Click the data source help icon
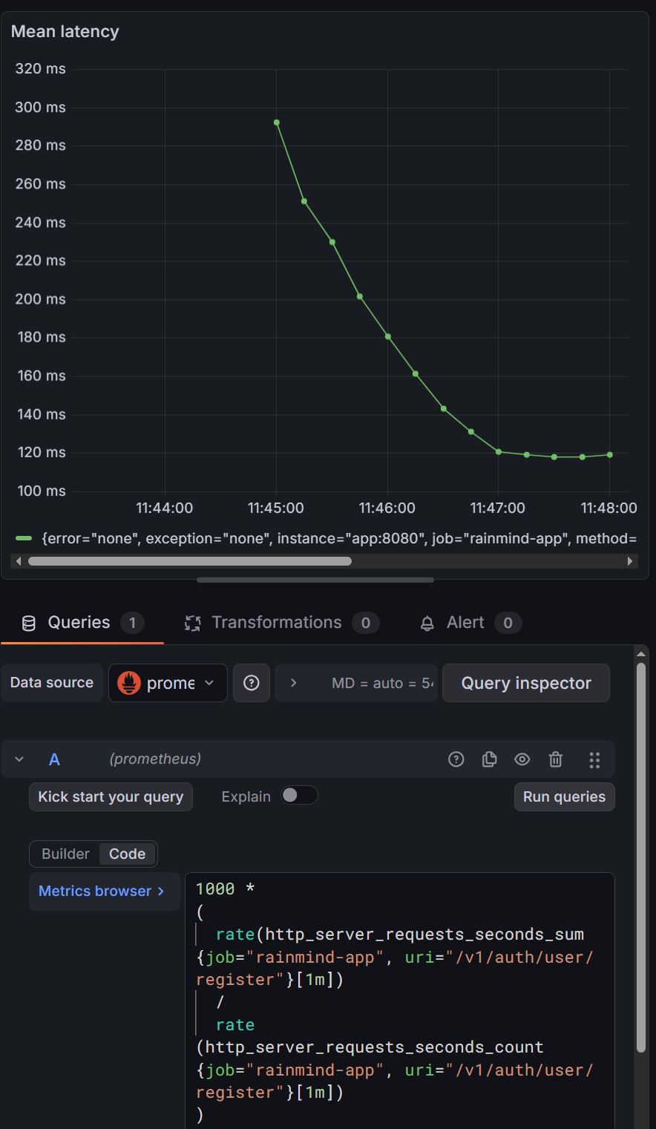 252,683
